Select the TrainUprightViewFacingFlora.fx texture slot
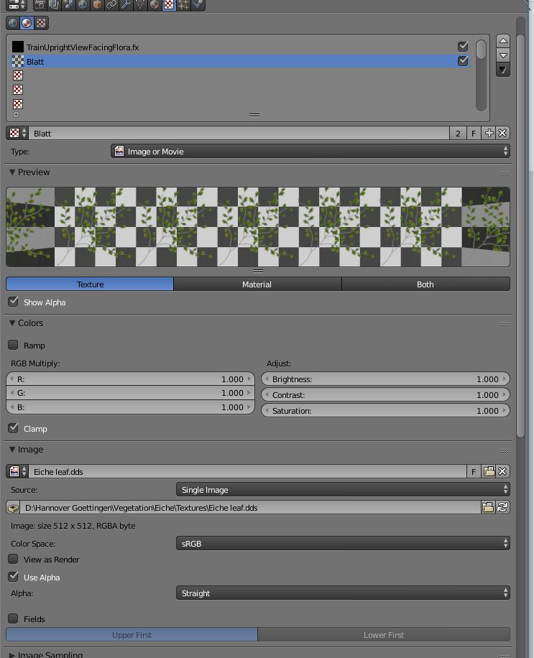Viewport: 534px width, 658px height. (83, 47)
